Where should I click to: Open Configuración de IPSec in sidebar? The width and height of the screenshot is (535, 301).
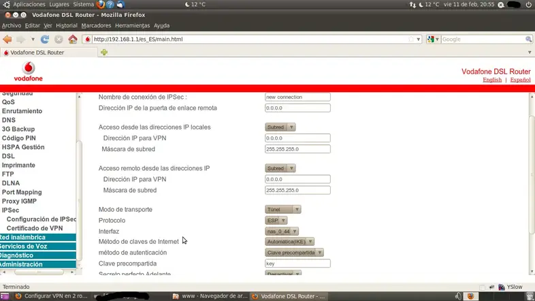point(42,219)
